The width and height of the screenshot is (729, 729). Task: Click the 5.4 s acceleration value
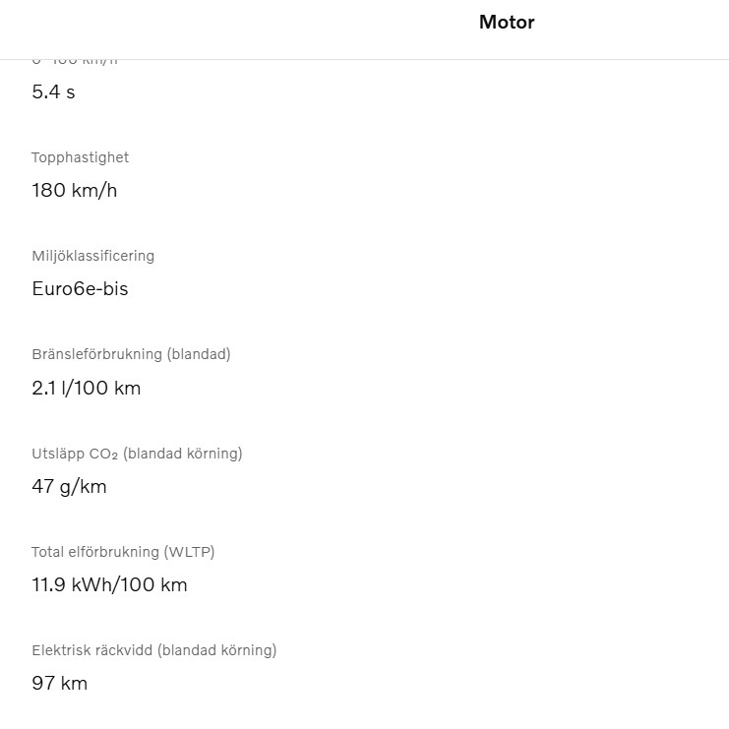53,92
